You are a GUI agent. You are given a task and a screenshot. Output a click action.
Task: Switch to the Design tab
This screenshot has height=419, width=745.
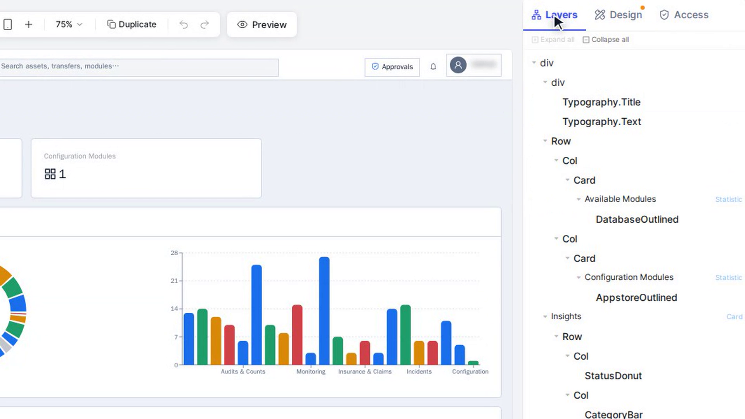619,15
